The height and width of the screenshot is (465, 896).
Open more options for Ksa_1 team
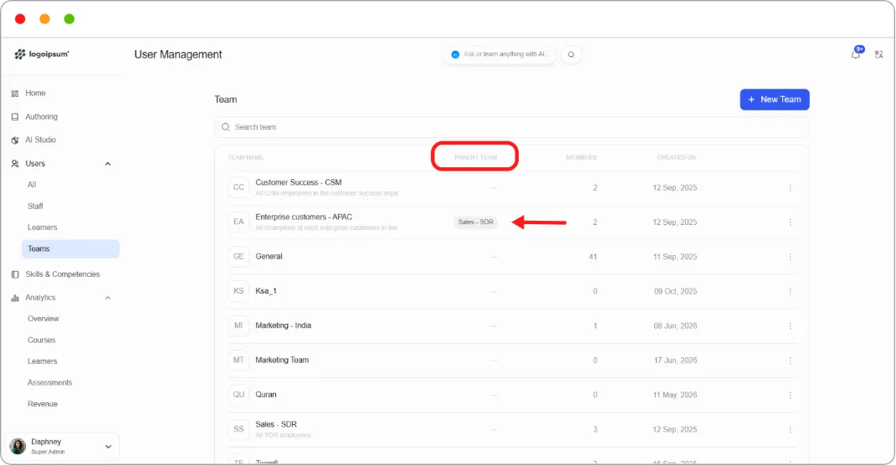pyautogui.click(x=791, y=291)
